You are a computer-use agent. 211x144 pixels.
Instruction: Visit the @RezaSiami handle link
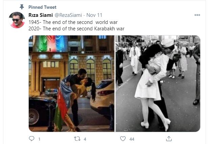point(68,15)
